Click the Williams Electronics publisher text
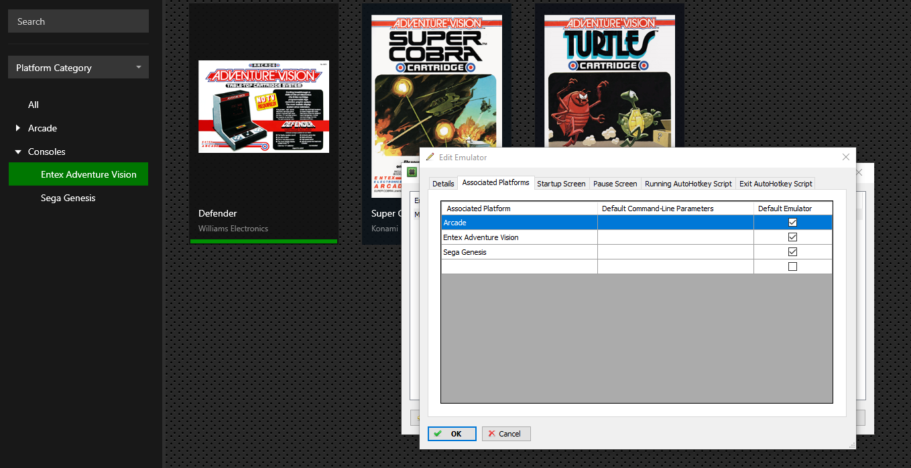The width and height of the screenshot is (911, 468). coord(233,229)
